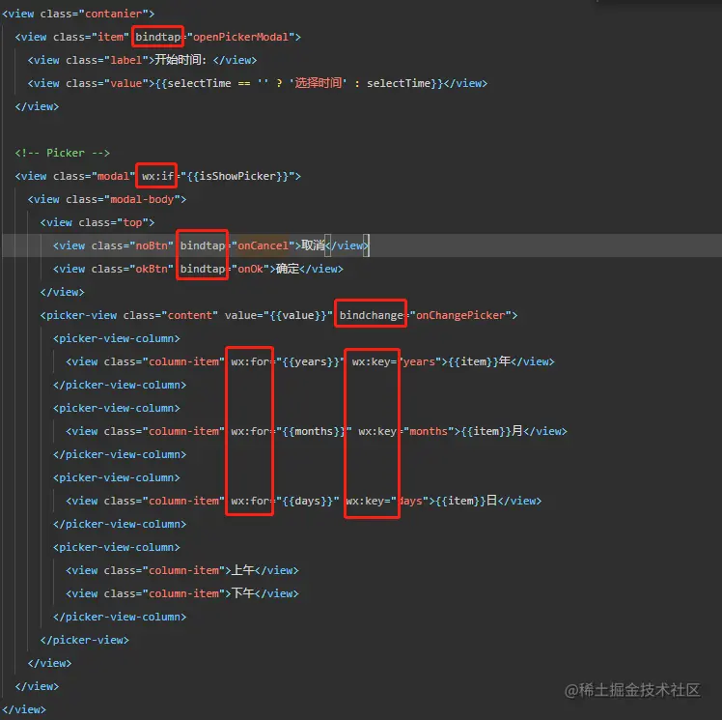The height and width of the screenshot is (720, 722).
Task: Click the class name "okBtn"
Action: (152, 269)
